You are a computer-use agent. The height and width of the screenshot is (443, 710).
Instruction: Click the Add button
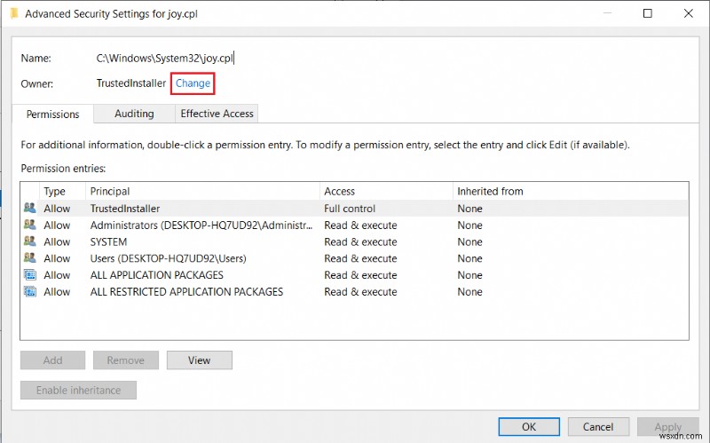52,360
